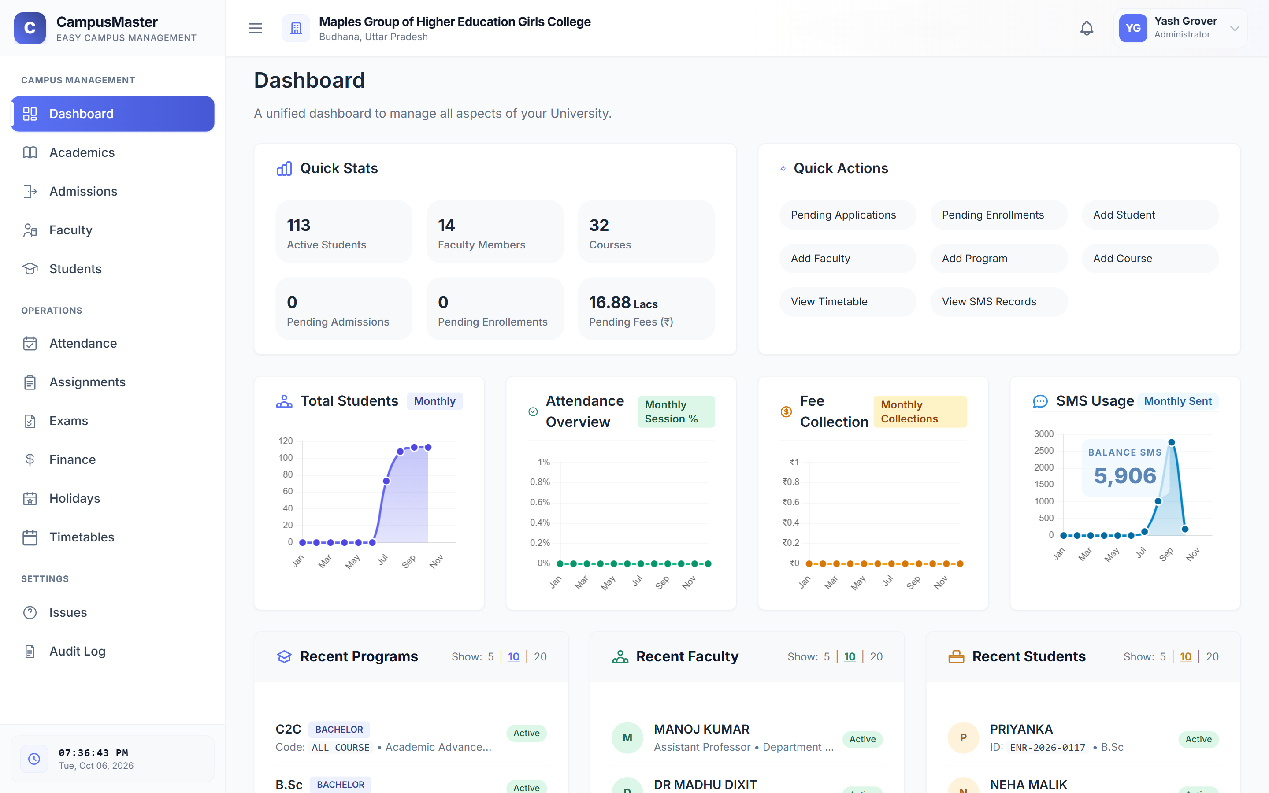Open the Dashboard menu item
This screenshot has height=793, width=1269.
point(113,114)
